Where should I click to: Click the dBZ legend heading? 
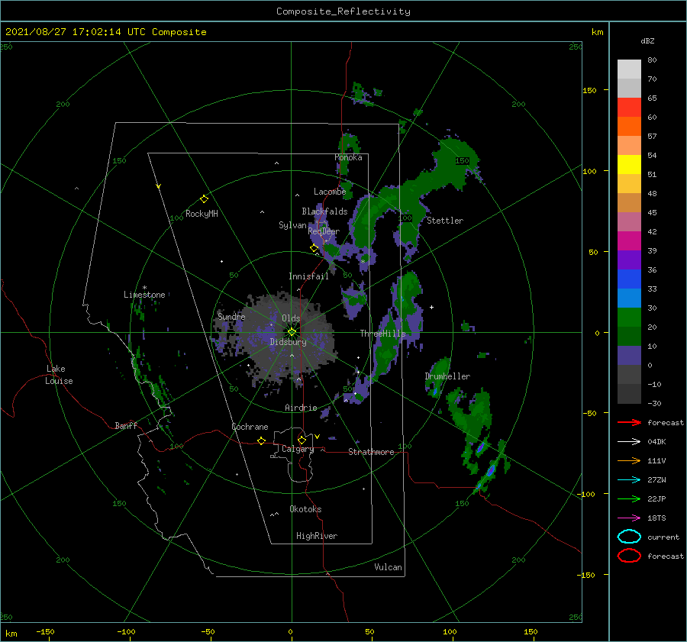point(647,40)
